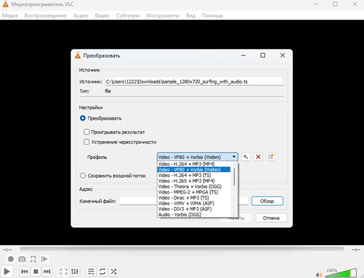
Task: Choose Video - WMV + WMA (ASF) profile
Action: (x=194, y=204)
